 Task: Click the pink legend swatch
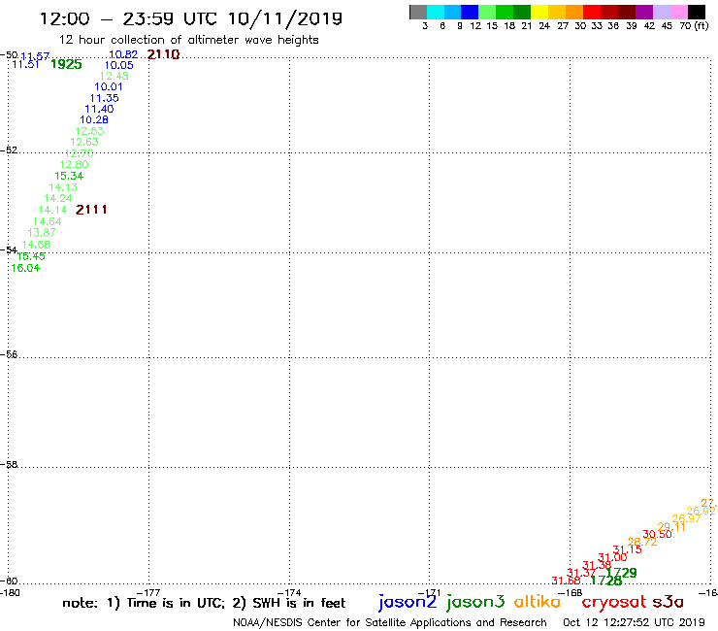[678, 12]
